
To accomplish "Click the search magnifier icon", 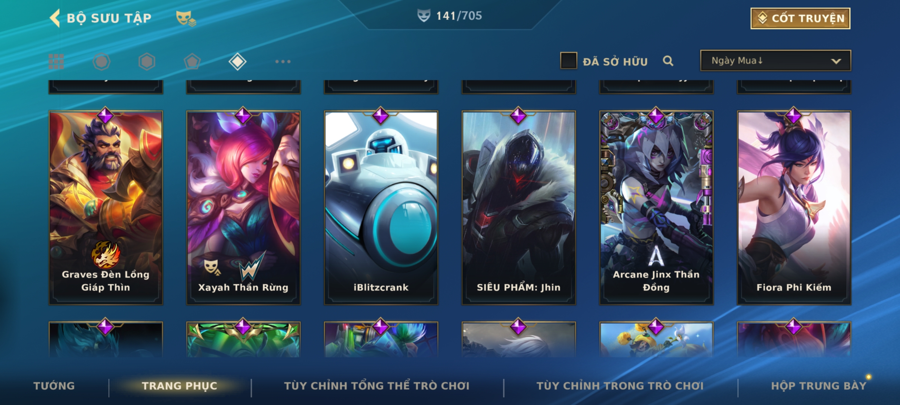I will point(668,61).
